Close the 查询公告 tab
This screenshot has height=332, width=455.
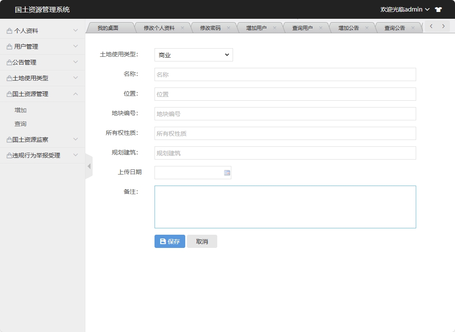(x=413, y=28)
